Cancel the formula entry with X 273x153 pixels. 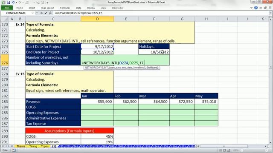click(x=41, y=13)
